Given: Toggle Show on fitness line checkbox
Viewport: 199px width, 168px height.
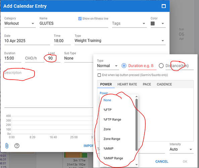Looking at the screenshot, I should pyautogui.click(x=80, y=18).
